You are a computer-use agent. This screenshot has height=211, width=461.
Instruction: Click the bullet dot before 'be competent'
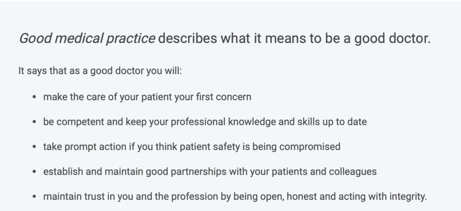click(x=34, y=122)
